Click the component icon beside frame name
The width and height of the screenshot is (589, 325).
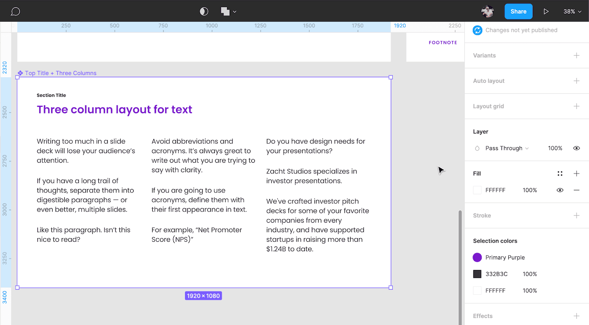[x=20, y=73]
